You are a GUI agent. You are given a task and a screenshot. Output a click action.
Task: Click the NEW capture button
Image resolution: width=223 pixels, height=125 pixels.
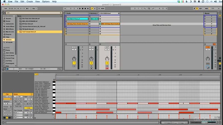coord(103,8)
